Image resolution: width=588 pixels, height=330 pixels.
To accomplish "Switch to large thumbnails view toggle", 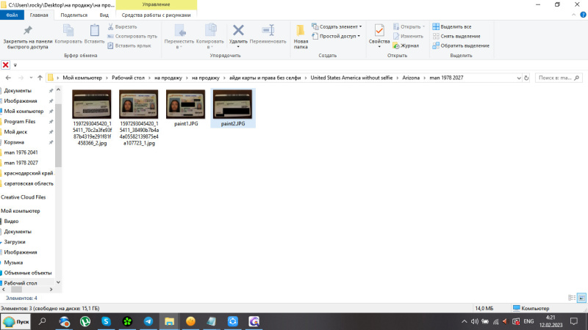I will [x=581, y=298].
